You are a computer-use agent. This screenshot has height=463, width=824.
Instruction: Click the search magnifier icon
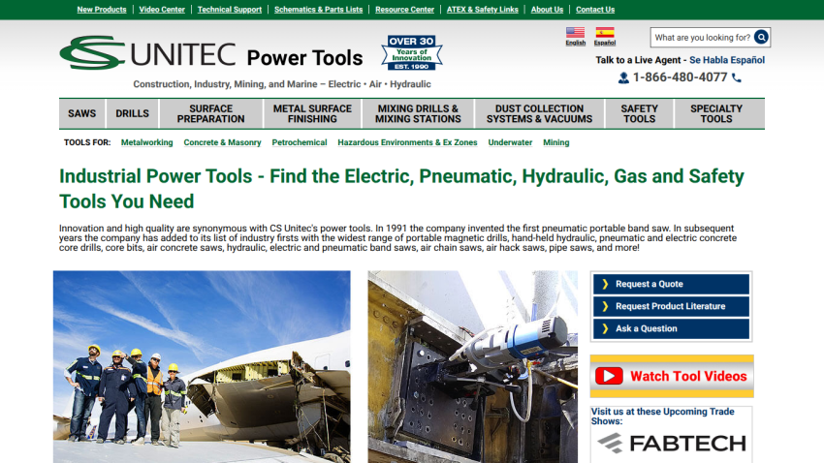(761, 37)
